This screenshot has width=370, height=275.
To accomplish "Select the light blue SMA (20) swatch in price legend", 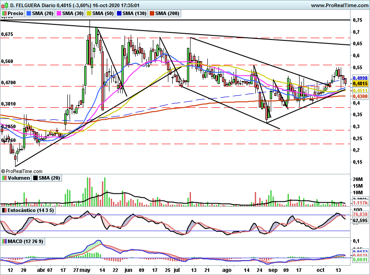I will pyautogui.click(x=29, y=13).
